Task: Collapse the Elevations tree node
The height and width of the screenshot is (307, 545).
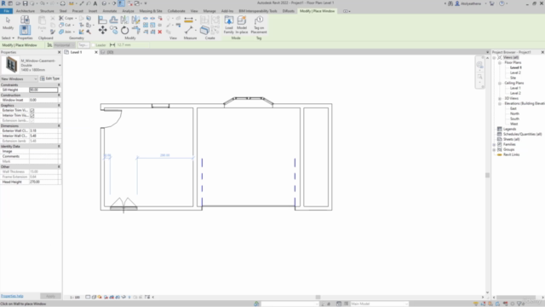Action: point(500,104)
